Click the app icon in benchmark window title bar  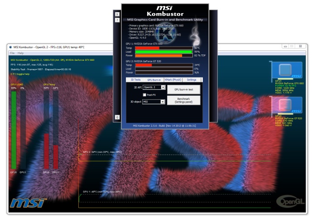click(10, 47)
